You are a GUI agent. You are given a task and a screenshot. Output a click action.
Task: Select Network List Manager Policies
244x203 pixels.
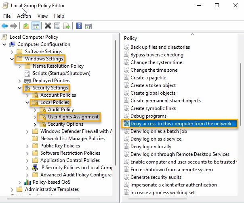coord(73,139)
